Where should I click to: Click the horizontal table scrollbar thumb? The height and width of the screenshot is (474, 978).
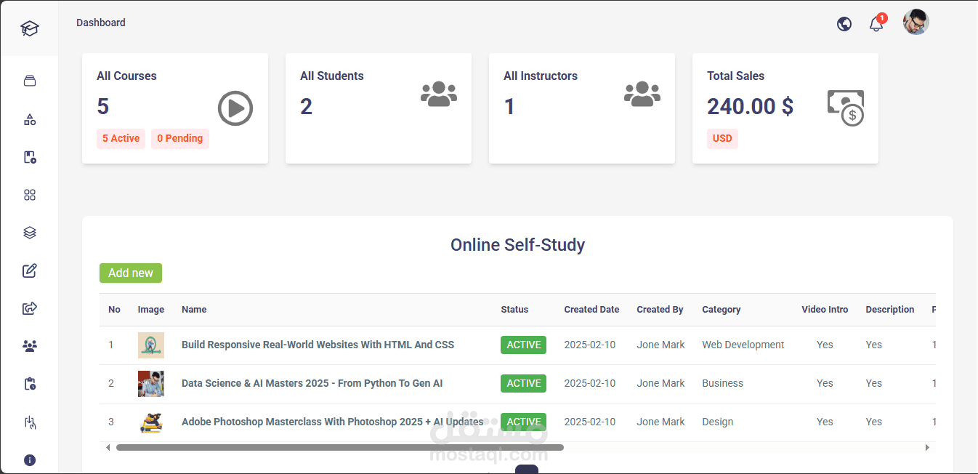[x=340, y=448]
